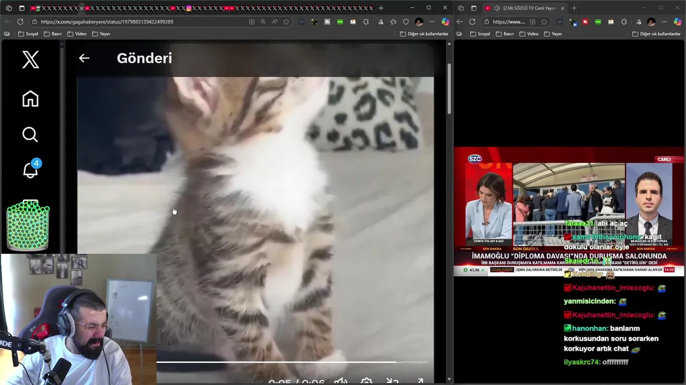Open a new tab in left browser

[381, 8]
